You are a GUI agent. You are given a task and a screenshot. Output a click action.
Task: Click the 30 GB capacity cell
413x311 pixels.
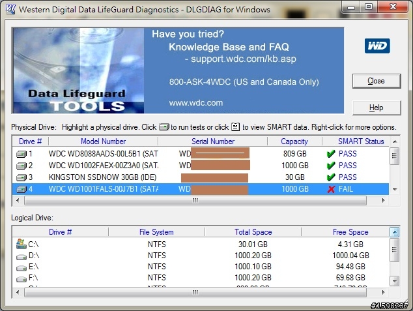pyautogui.click(x=294, y=177)
